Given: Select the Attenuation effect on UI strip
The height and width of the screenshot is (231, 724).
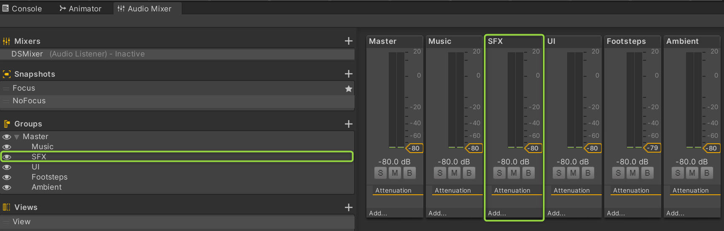Looking at the screenshot, I should [571, 191].
